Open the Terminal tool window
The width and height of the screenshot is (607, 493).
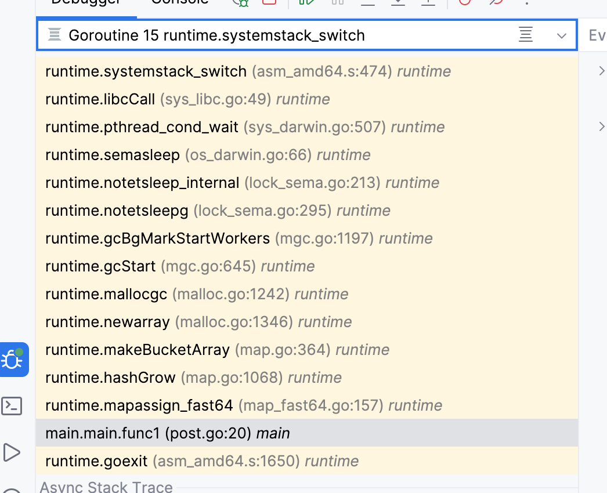click(x=13, y=406)
